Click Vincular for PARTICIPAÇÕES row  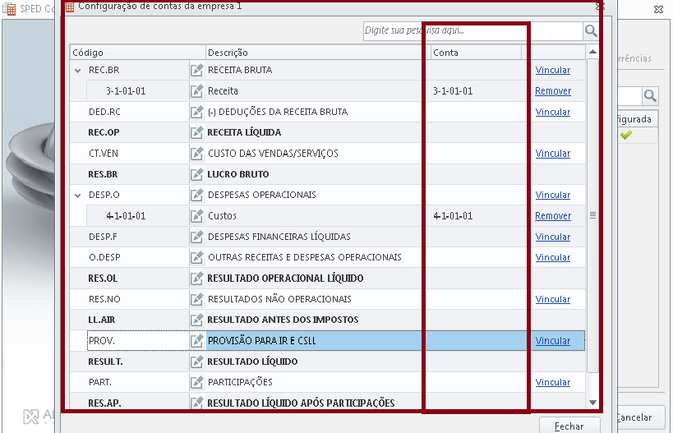pyautogui.click(x=553, y=382)
